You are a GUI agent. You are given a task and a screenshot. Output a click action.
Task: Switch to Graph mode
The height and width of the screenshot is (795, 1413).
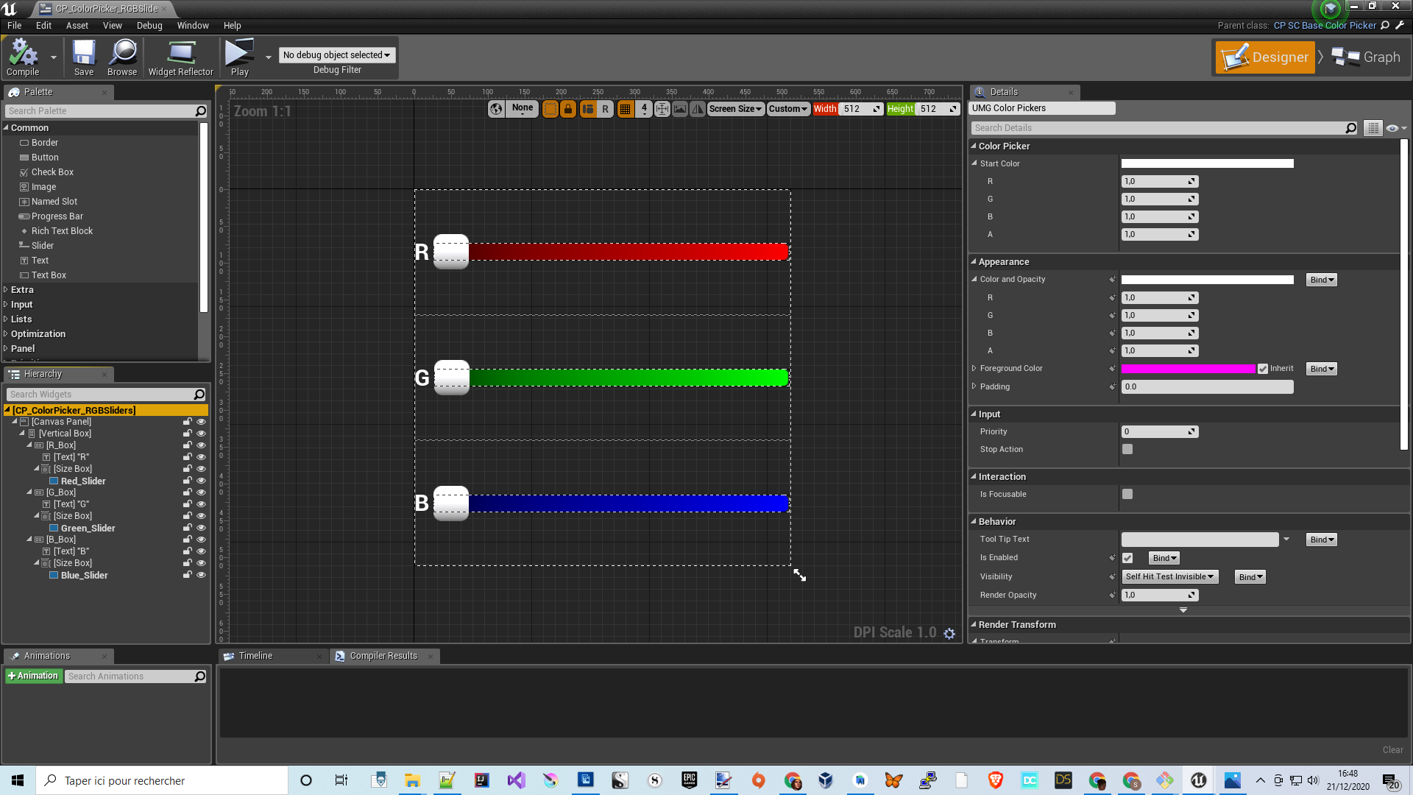tap(1367, 57)
